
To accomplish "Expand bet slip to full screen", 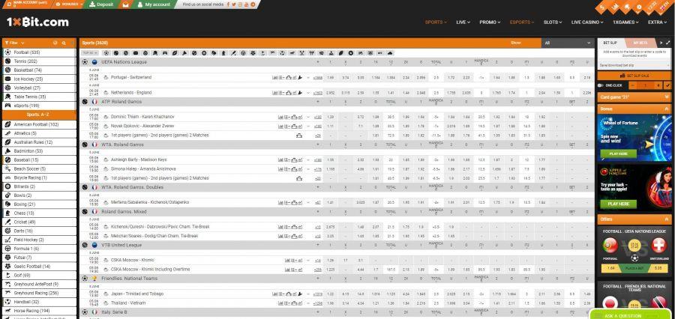I will pyautogui.click(x=667, y=43).
